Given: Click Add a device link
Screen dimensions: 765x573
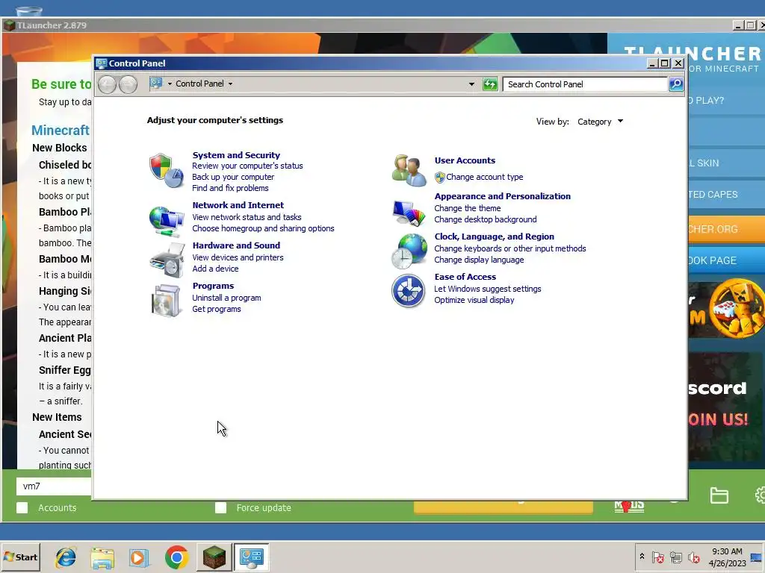Looking at the screenshot, I should [215, 269].
